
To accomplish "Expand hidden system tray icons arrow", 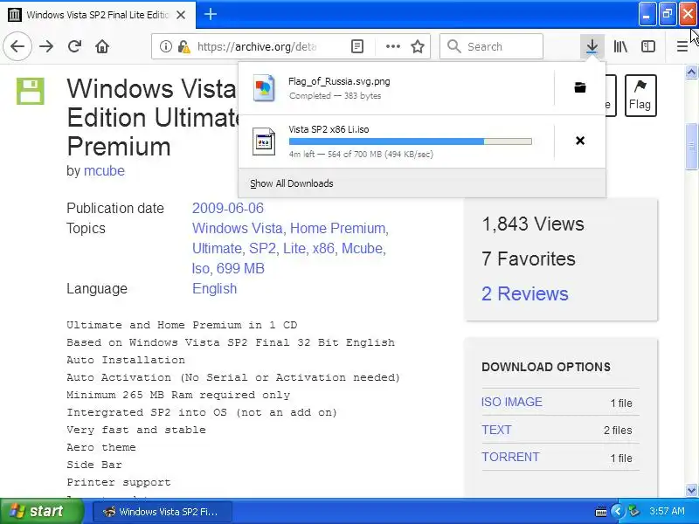I will 618,511.
